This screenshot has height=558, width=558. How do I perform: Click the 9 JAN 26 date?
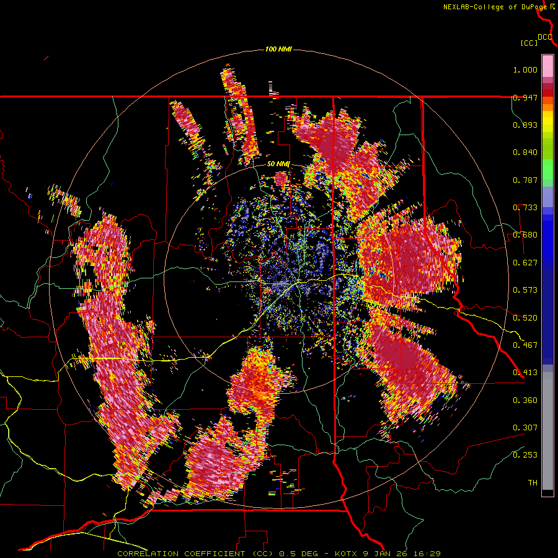tap(386, 554)
